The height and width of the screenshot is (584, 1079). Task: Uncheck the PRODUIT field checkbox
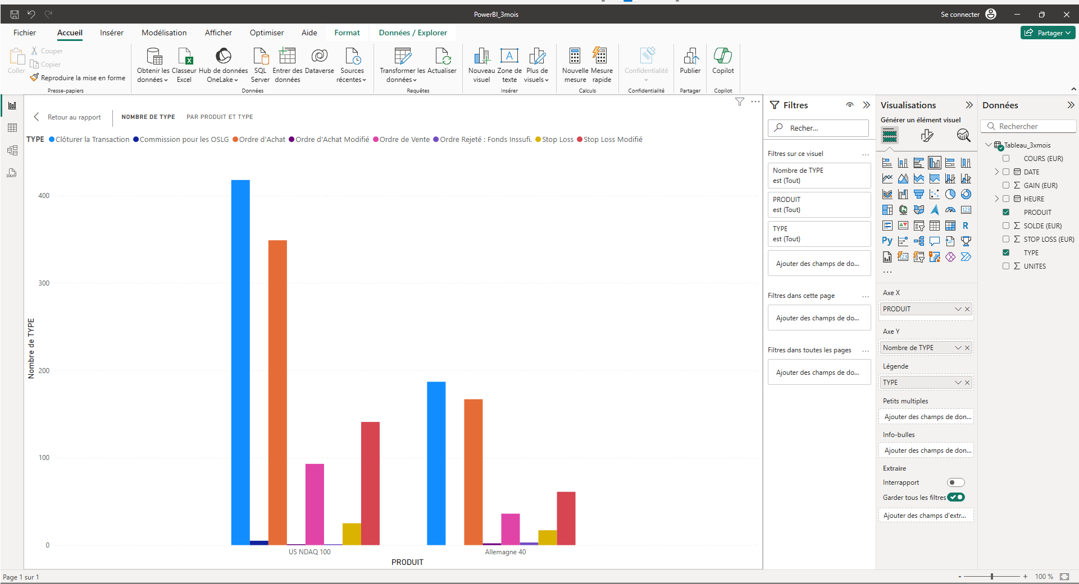click(1006, 212)
